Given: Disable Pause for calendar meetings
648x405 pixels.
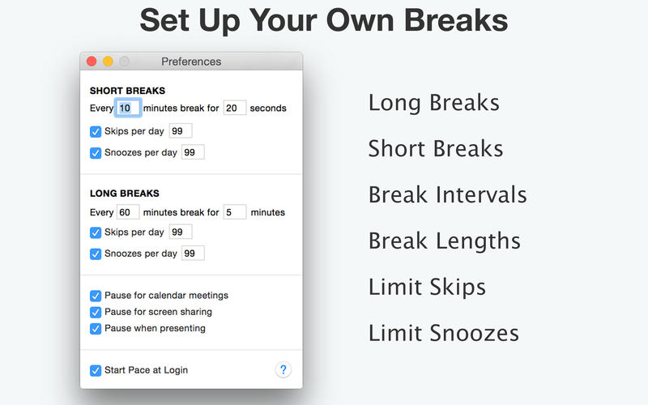Looking at the screenshot, I should click(x=96, y=296).
